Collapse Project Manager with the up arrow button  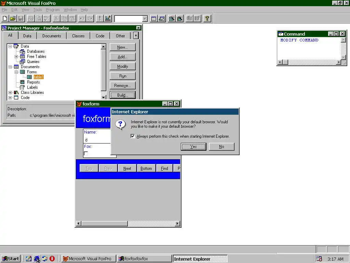click(136, 36)
